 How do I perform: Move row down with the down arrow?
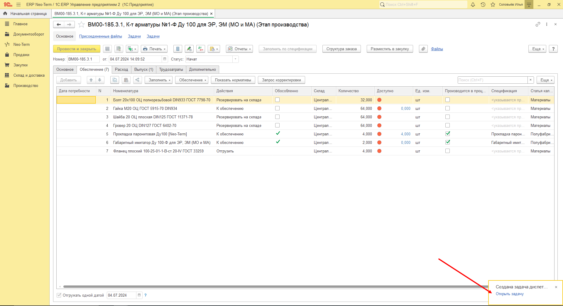(100, 80)
